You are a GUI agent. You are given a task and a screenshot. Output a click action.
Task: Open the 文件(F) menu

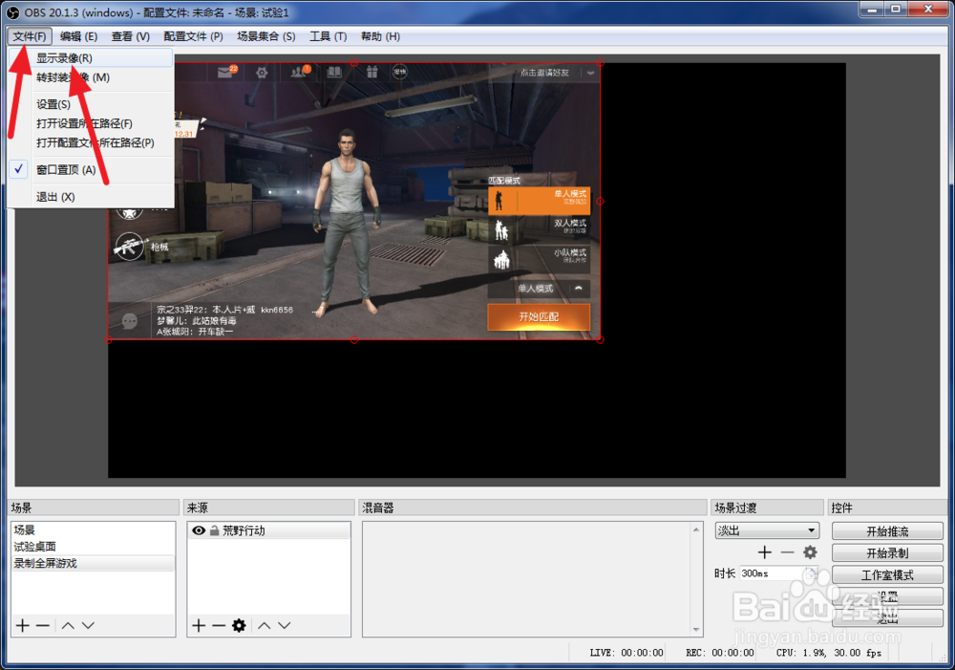pyautogui.click(x=30, y=36)
